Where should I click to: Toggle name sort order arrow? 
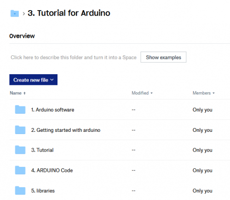24,93
